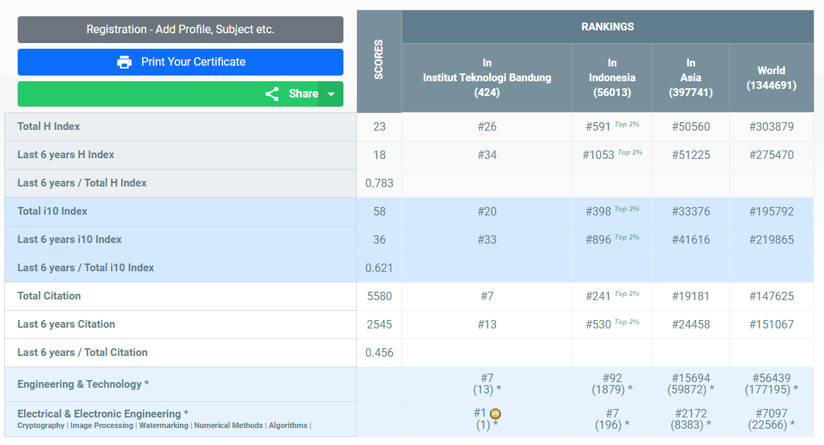
Task: Select the Total Citation row label
Action: pyautogui.click(x=49, y=296)
